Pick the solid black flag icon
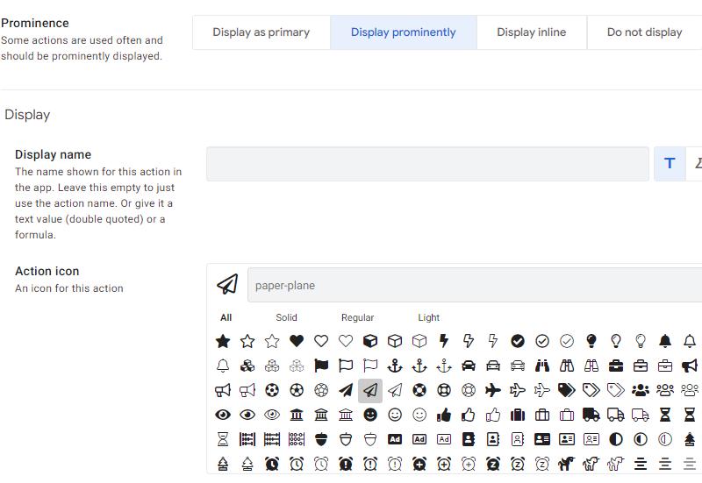702x483 pixels. point(321,366)
